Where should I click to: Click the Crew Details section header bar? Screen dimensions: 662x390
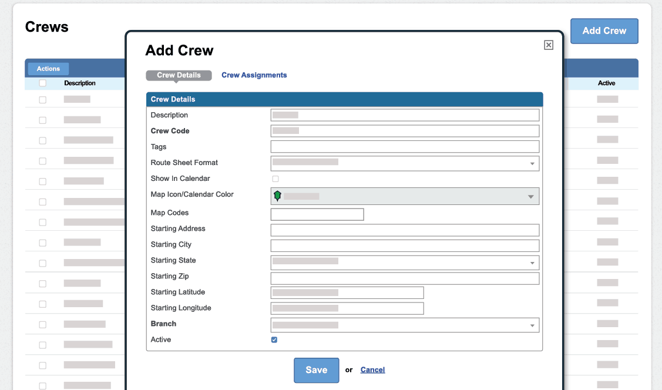(344, 99)
